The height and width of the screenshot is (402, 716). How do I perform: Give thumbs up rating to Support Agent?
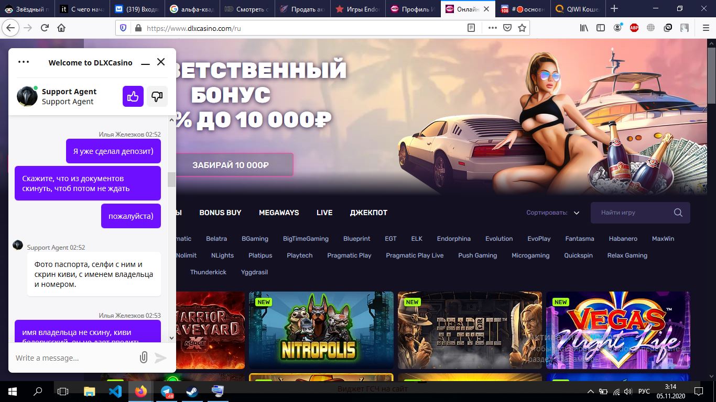click(133, 96)
